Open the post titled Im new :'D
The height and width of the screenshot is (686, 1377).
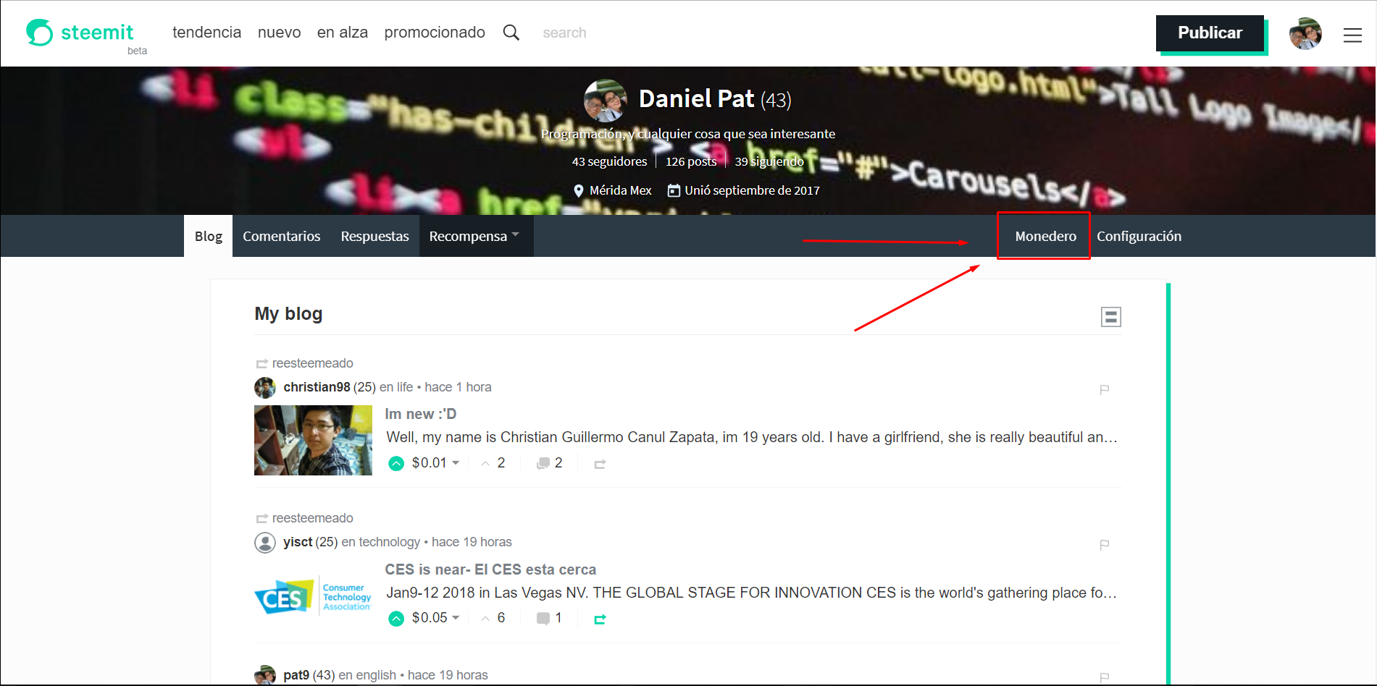[x=421, y=414]
